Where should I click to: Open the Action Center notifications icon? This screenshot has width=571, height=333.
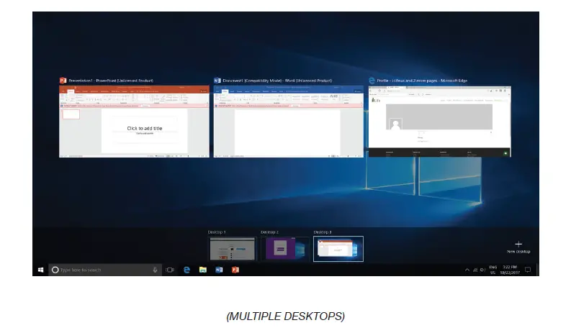[x=528, y=270]
